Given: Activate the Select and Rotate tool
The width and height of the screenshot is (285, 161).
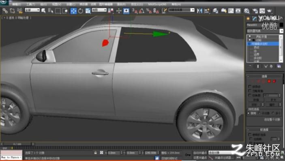Looking at the screenshot, I should click(x=81, y=11).
